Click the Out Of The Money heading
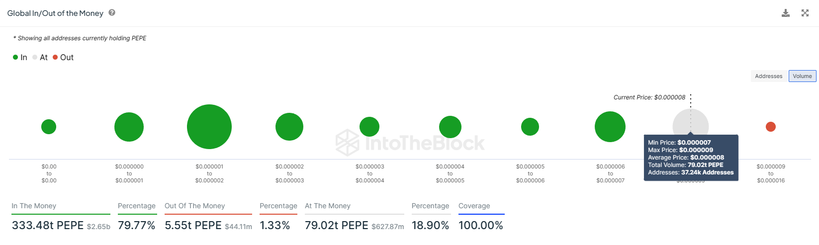The height and width of the screenshot is (245, 819). (x=194, y=206)
